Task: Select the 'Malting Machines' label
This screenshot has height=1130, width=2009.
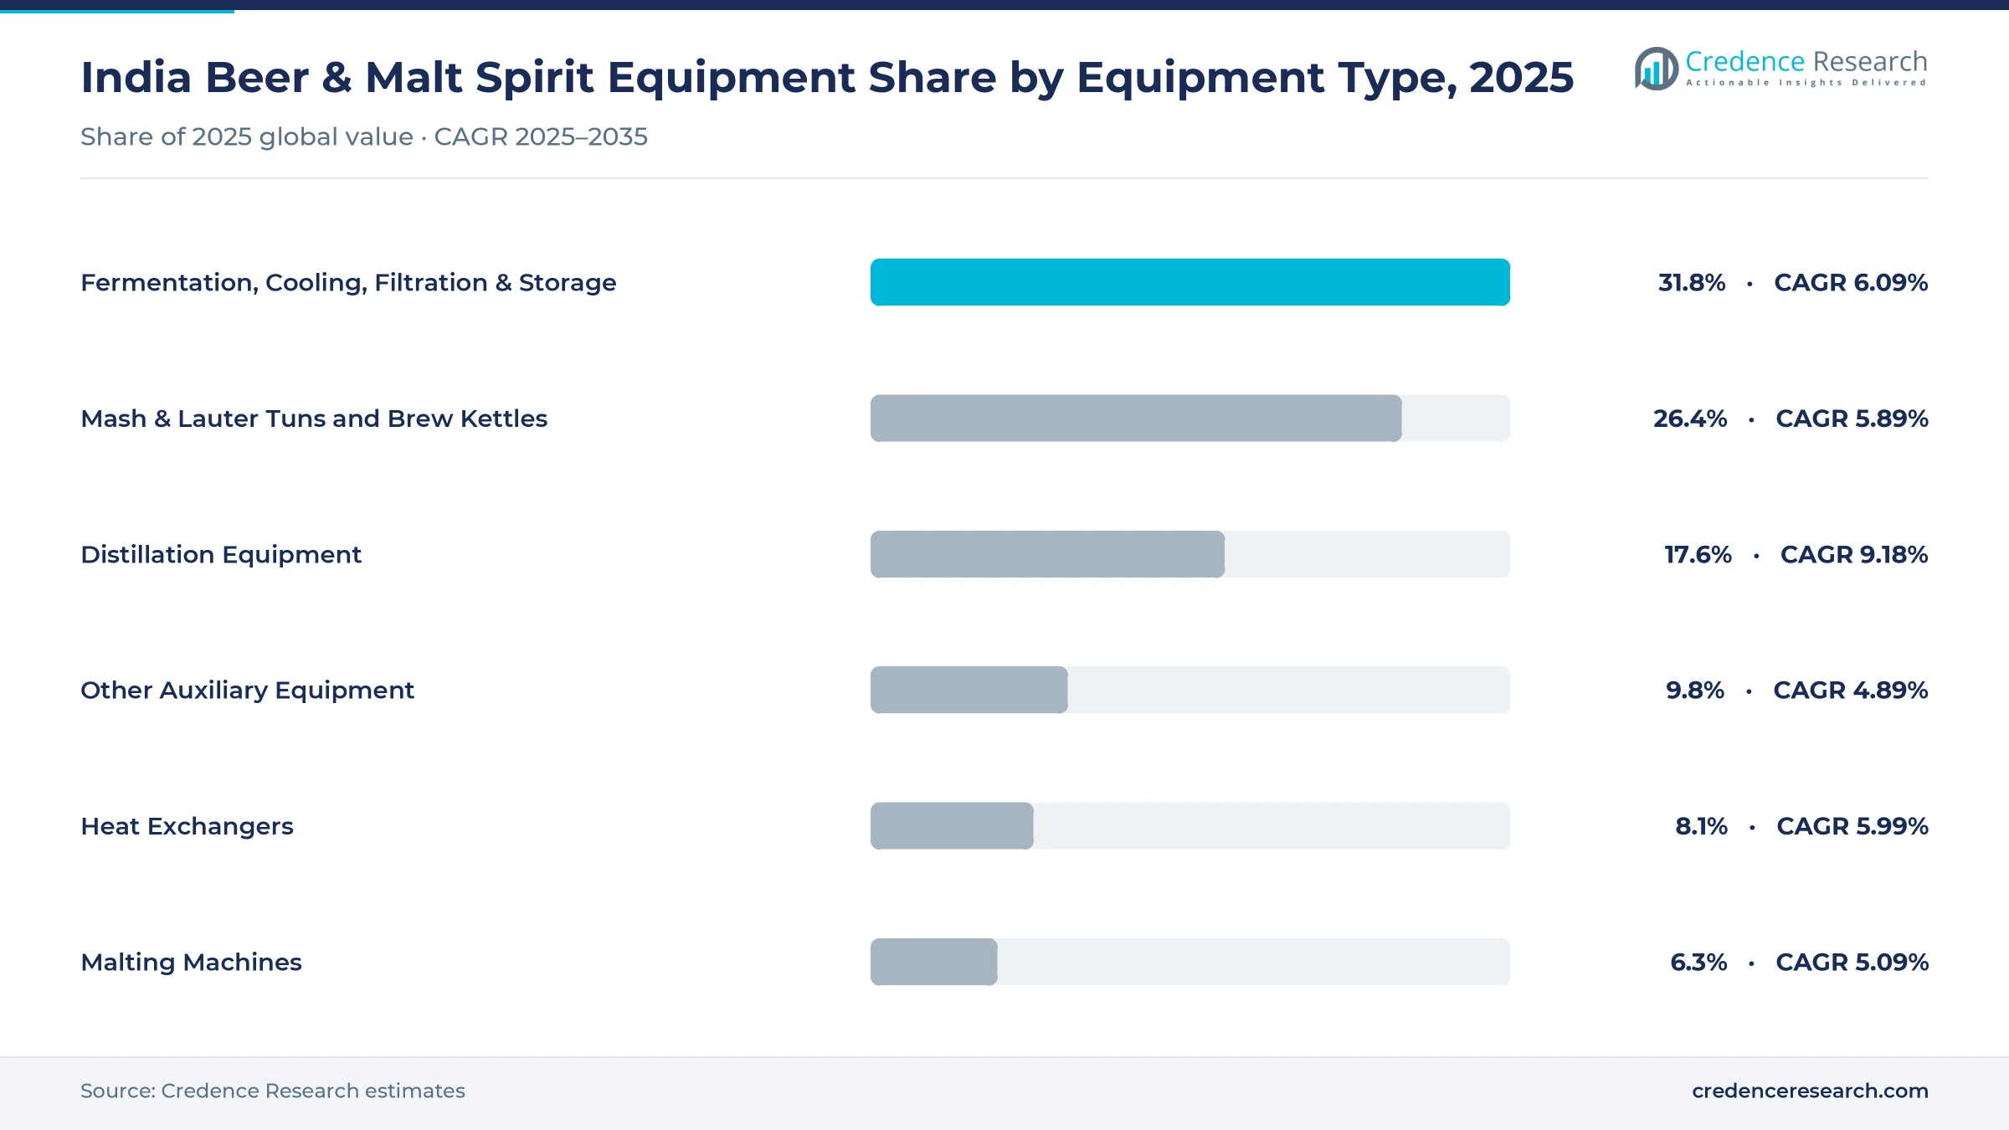Action: pos(191,963)
